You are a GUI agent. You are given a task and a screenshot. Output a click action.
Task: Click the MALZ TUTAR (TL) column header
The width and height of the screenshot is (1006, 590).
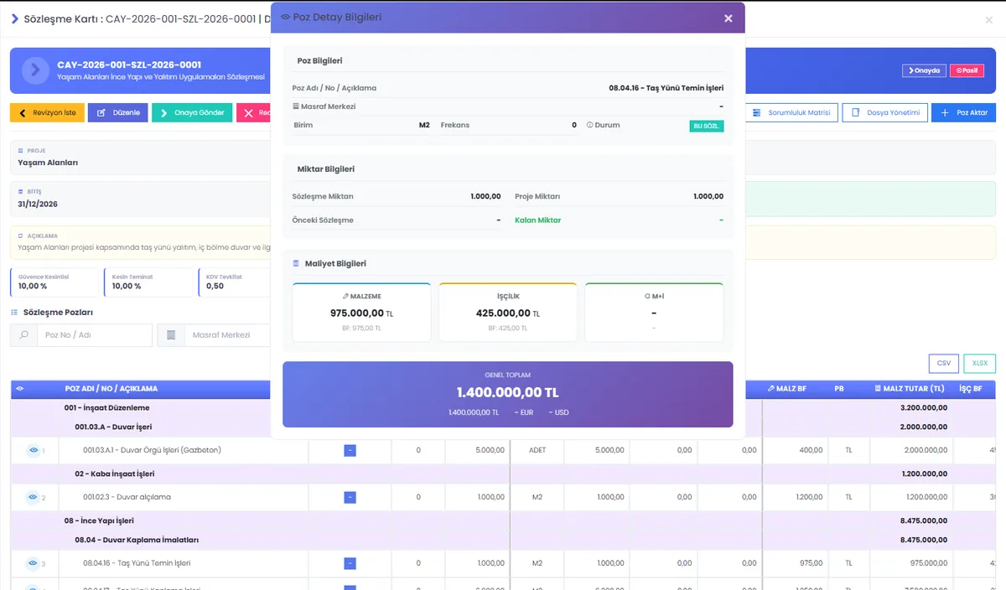tap(909, 389)
